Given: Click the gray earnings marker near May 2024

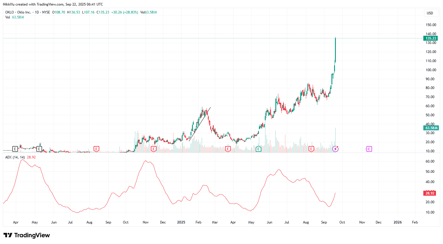Looking at the screenshot, I should pos(39,149).
